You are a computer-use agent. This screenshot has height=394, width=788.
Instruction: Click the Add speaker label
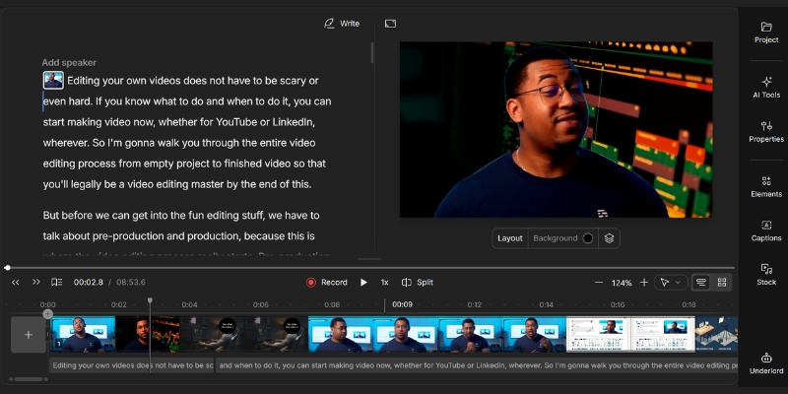pyautogui.click(x=69, y=63)
